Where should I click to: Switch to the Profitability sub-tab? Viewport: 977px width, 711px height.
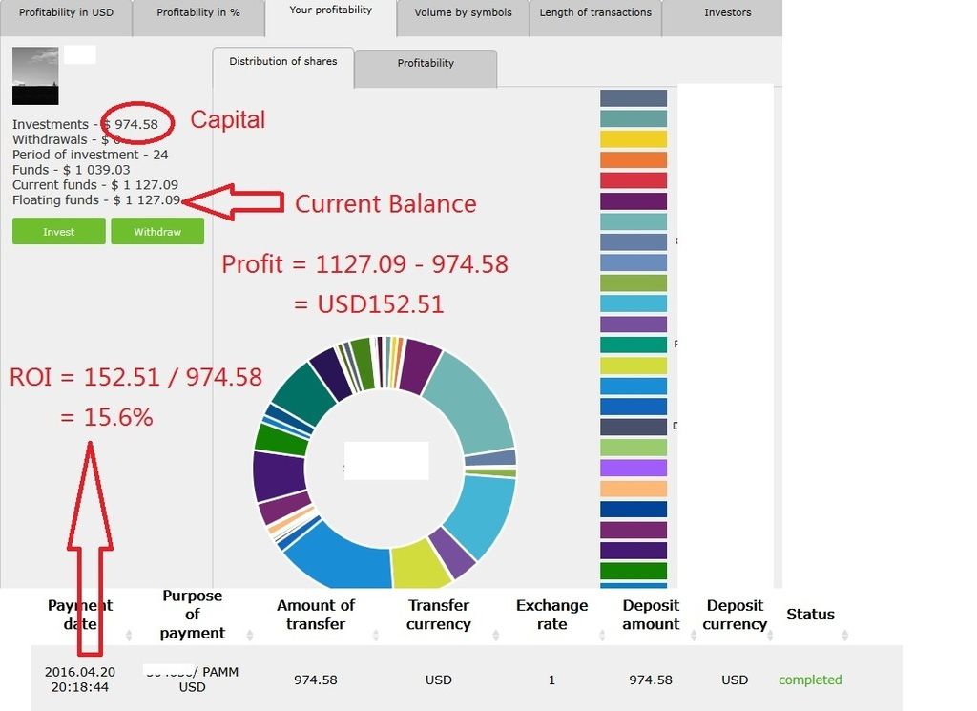click(426, 64)
